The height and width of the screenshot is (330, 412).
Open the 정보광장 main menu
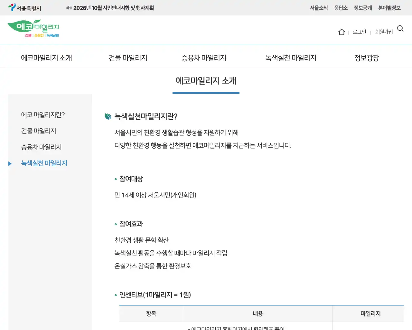[367, 58]
